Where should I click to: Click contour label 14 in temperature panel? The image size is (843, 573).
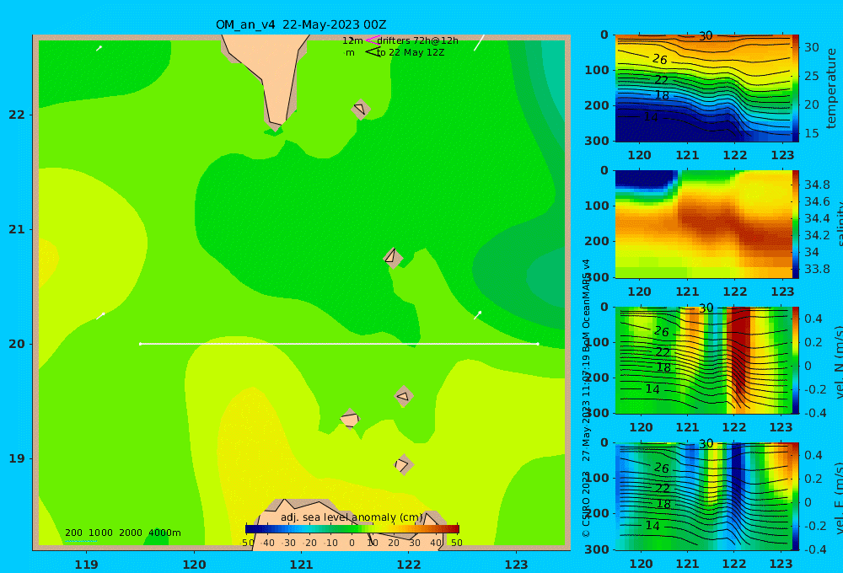coord(651,116)
